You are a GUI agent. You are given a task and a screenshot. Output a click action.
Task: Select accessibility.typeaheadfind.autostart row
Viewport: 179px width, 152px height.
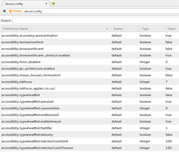click(90, 101)
